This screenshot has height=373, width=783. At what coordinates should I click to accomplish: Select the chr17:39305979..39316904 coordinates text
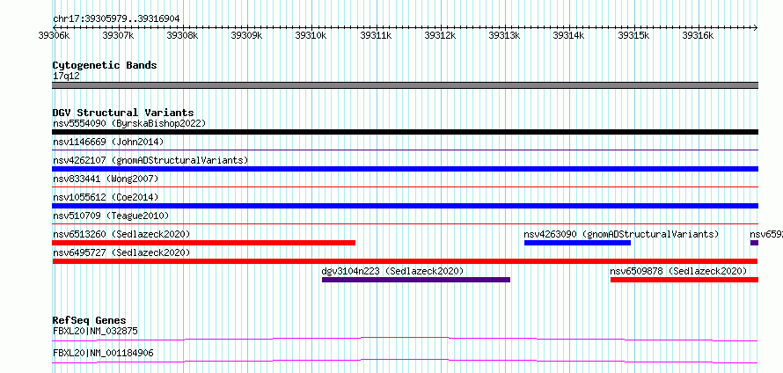coord(116,19)
